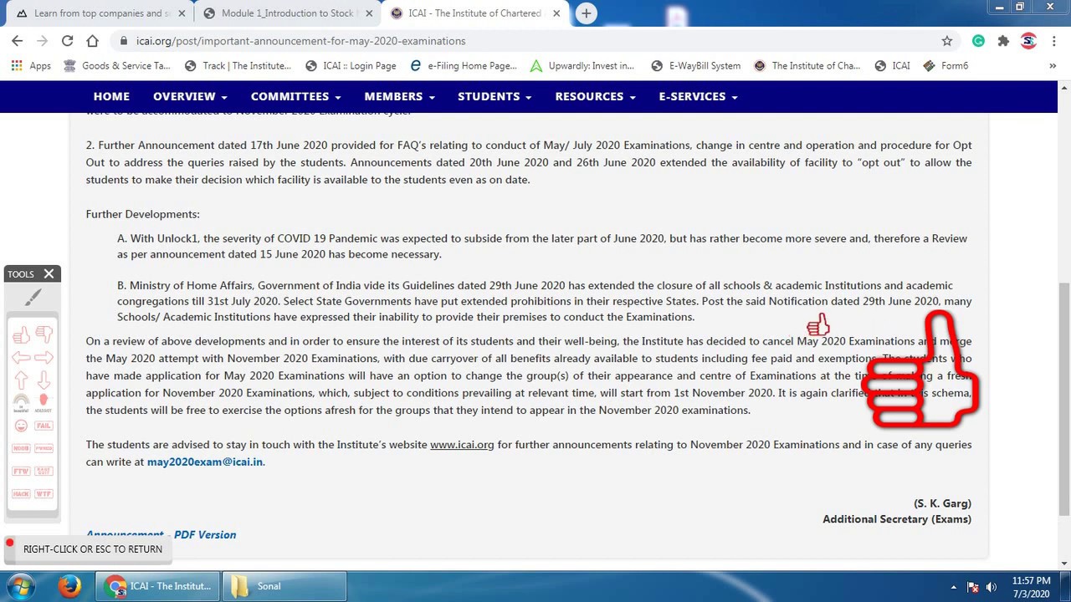Expand the OVERVIEW dropdown menu
1071x602 pixels.
coord(190,96)
